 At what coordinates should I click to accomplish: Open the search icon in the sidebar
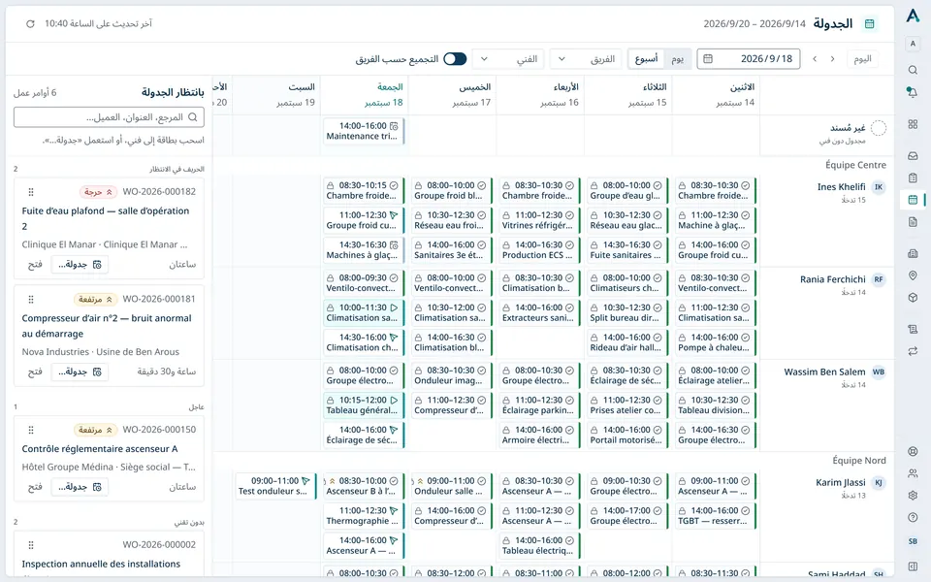pyautogui.click(x=913, y=70)
